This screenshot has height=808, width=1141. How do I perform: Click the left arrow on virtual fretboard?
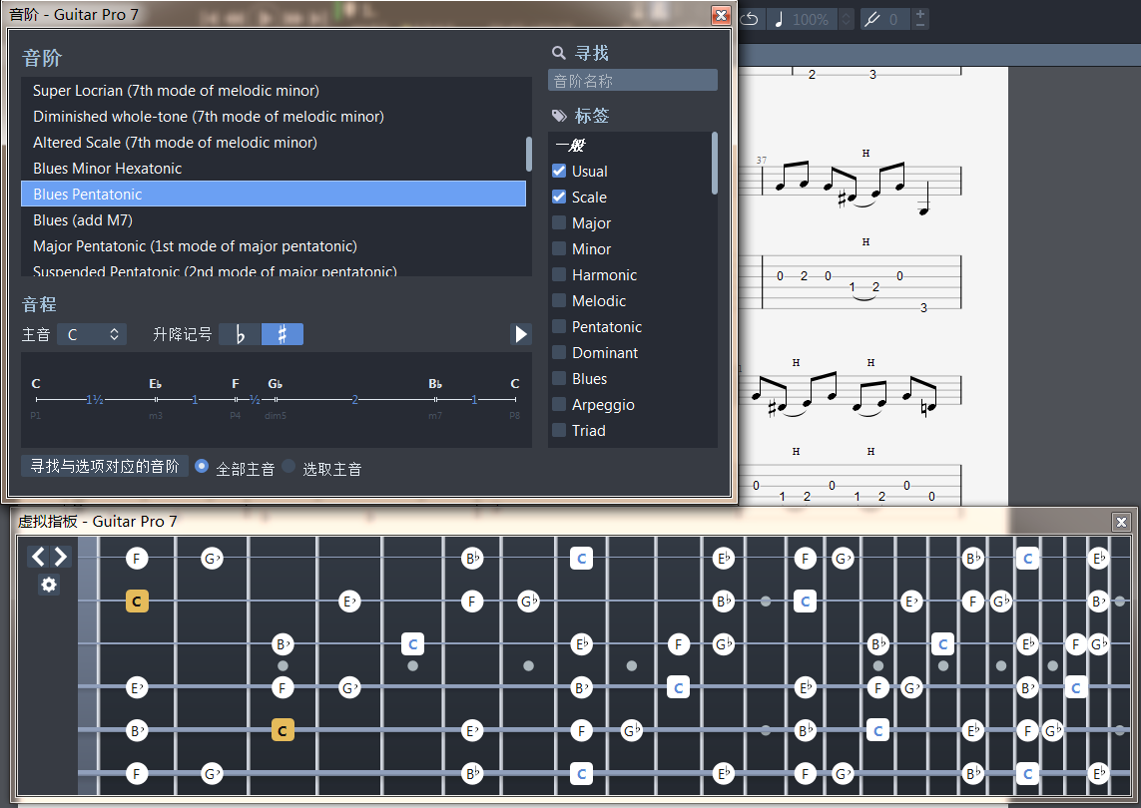click(38, 557)
